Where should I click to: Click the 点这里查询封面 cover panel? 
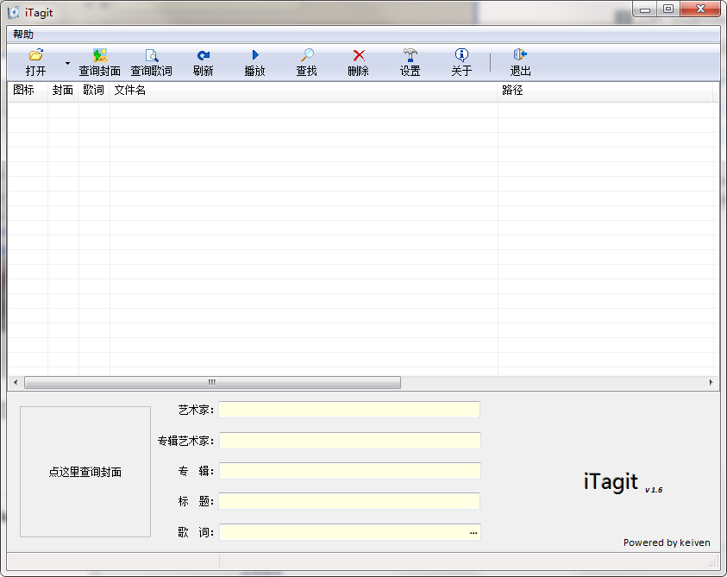point(85,472)
